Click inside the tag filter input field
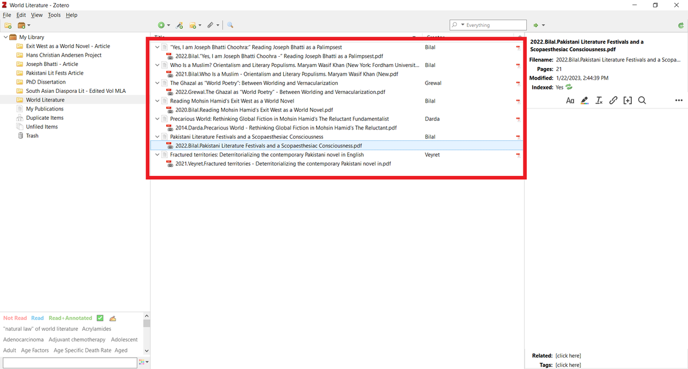 point(69,362)
